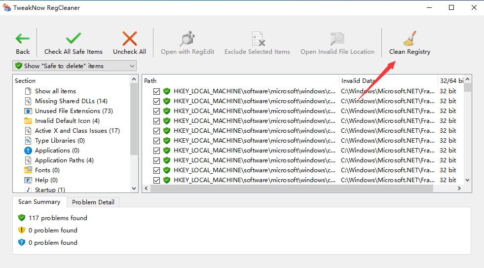Click the blue question shield in Scan Summary

[22, 242]
